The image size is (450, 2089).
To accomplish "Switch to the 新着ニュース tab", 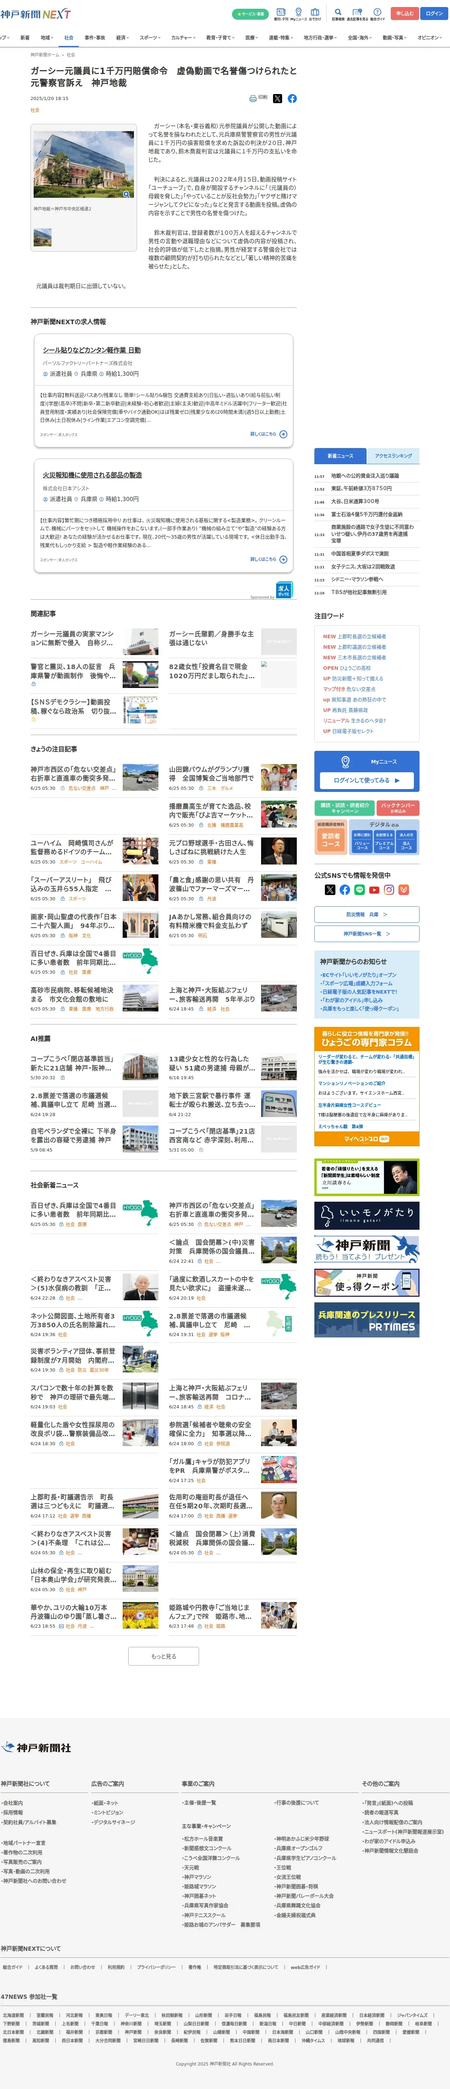I will [340, 456].
